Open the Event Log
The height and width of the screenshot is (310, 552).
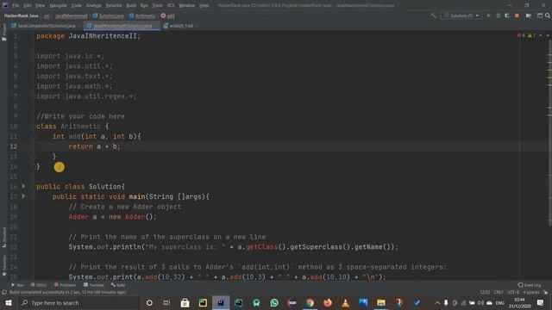(x=530, y=285)
